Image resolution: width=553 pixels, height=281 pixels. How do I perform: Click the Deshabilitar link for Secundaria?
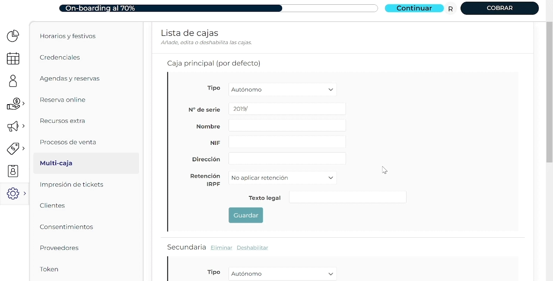pyautogui.click(x=252, y=248)
